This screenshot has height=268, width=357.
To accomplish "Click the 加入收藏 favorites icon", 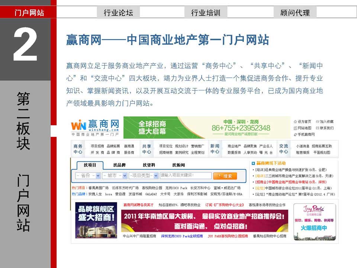I will (317, 122).
